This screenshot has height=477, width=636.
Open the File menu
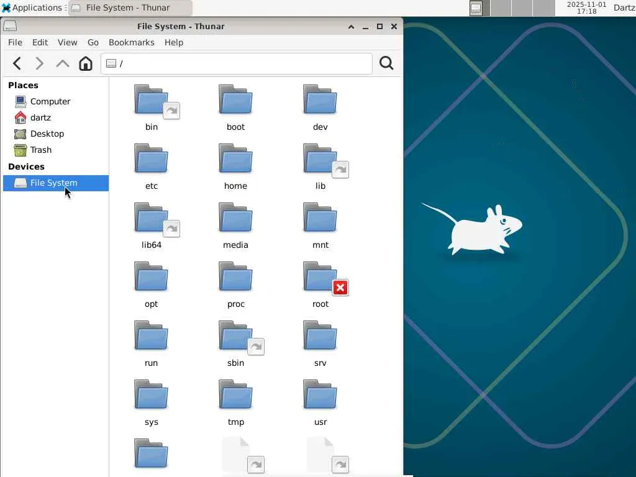click(x=15, y=43)
